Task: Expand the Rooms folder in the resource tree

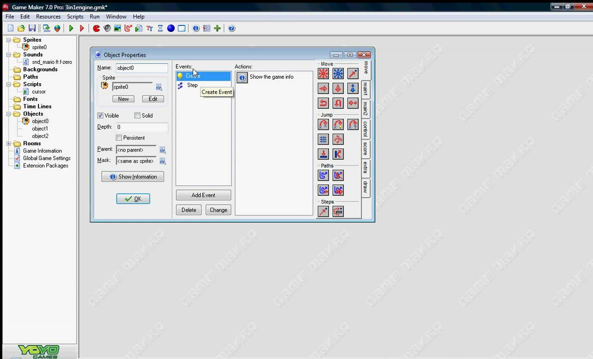Action: tap(8, 144)
